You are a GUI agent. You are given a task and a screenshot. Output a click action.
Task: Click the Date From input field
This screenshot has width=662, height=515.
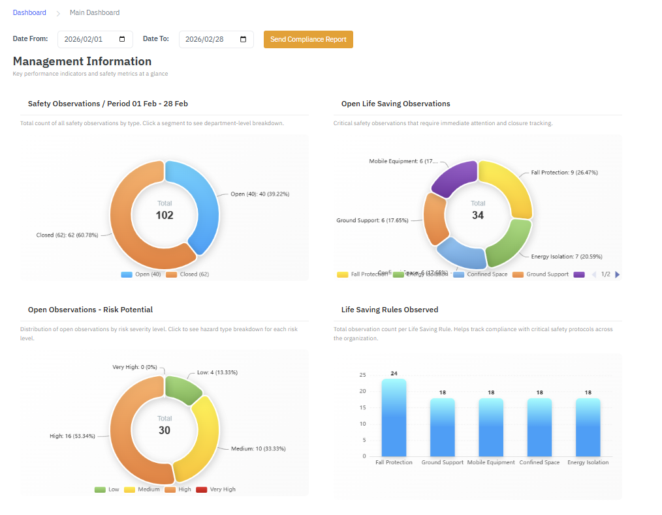tap(88, 40)
